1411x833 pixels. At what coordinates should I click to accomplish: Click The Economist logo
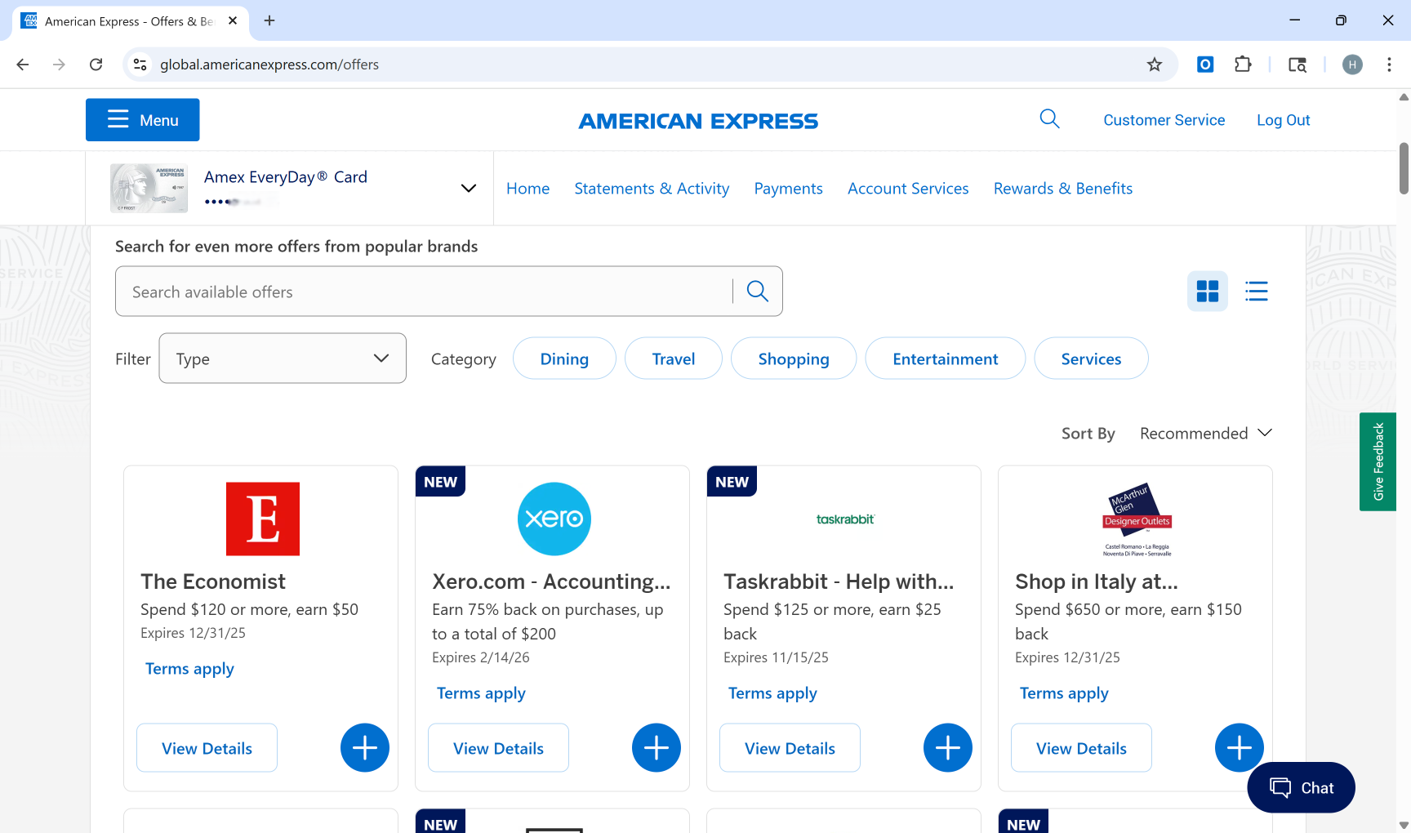coord(263,519)
